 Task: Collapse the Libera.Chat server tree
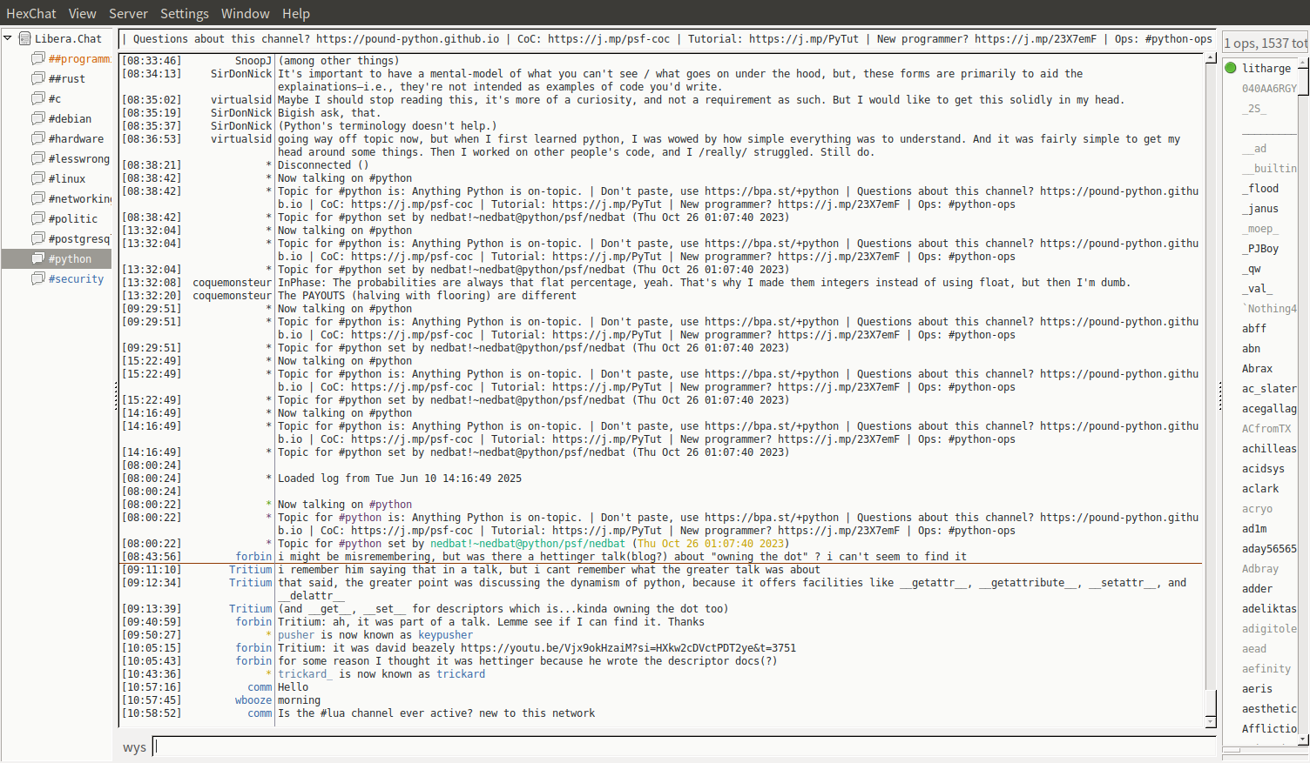click(x=8, y=38)
